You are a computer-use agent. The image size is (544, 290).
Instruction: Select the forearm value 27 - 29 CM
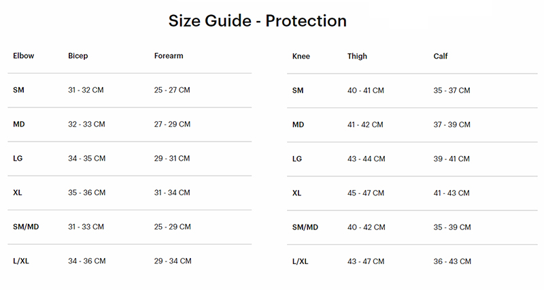click(x=172, y=125)
